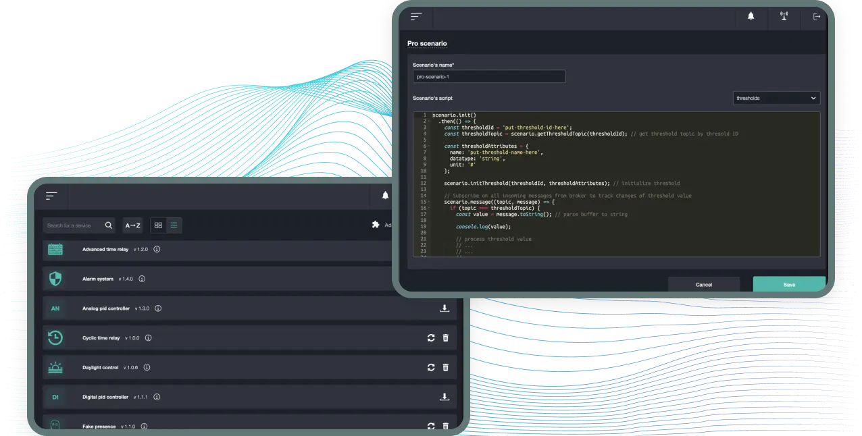Toggle A to Z sort order

[x=132, y=225]
